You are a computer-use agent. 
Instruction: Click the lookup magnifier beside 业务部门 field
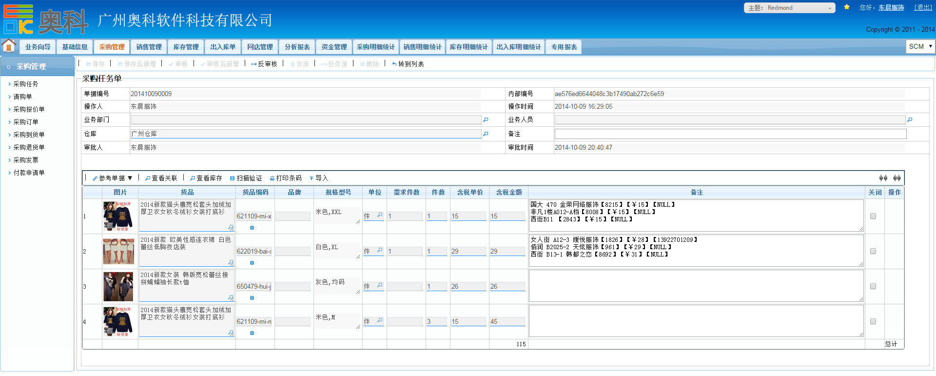(x=486, y=119)
